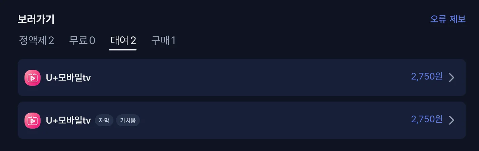Select the active 대여 tab

click(123, 41)
